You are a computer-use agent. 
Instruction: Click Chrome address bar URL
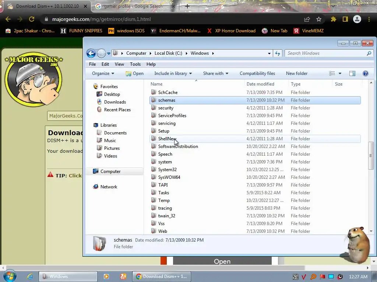pyautogui.click(x=102, y=19)
